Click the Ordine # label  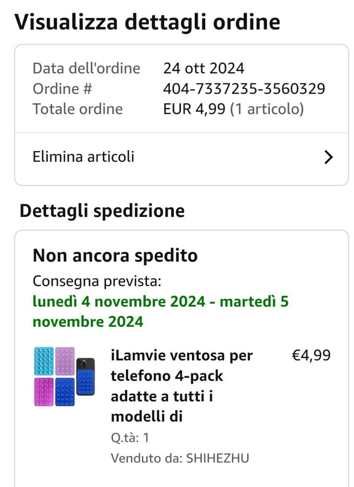tap(62, 89)
